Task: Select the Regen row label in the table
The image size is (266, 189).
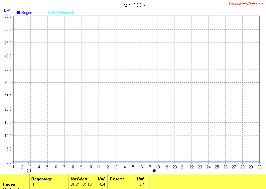Action: tap(9, 184)
